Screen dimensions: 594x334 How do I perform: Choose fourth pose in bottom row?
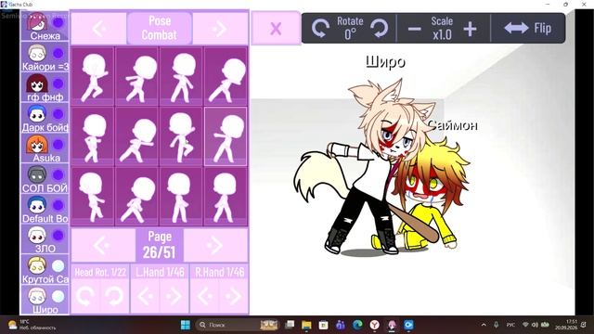pos(226,197)
